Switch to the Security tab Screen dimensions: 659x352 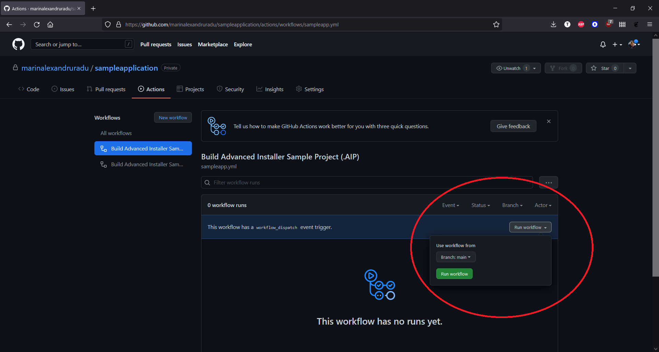230,89
